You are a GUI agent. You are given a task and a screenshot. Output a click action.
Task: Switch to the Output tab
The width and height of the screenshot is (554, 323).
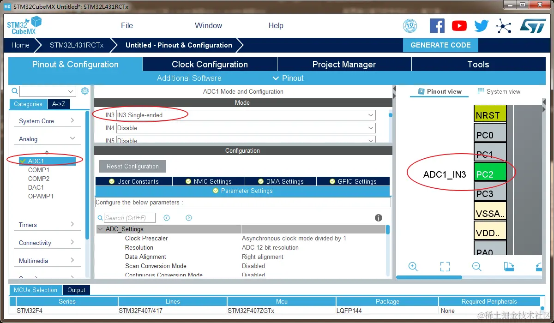(76, 290)
